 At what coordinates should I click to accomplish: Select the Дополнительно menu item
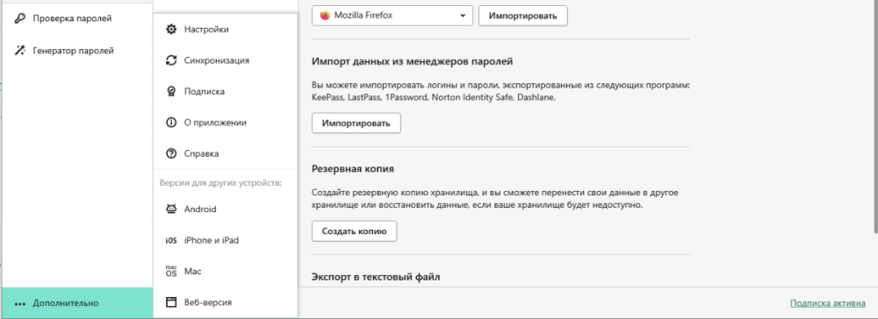coord(77,303)
